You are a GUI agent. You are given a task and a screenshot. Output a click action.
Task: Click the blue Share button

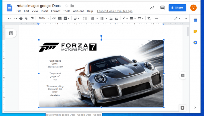(x=177, y=8)
